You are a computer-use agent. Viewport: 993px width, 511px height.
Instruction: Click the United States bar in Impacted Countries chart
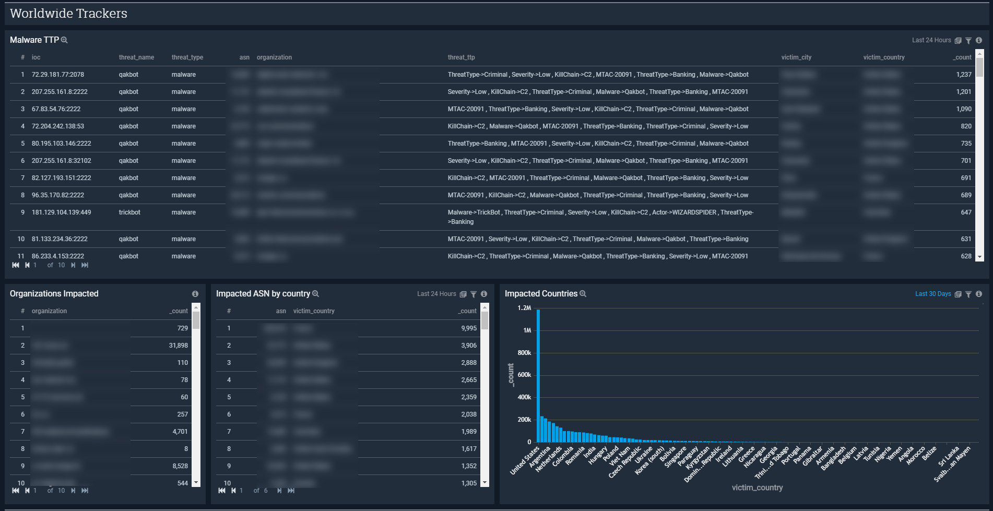point(538,376)
